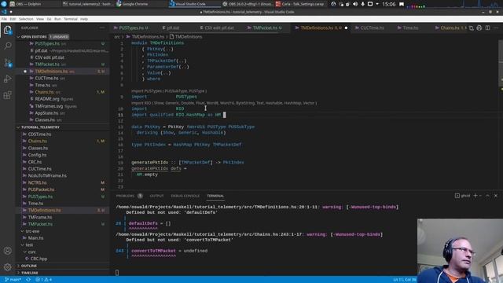The height and width of the screenshot is (283, 503).
Task: Open CRC.hs in the project tree
Action: [35, 162]
